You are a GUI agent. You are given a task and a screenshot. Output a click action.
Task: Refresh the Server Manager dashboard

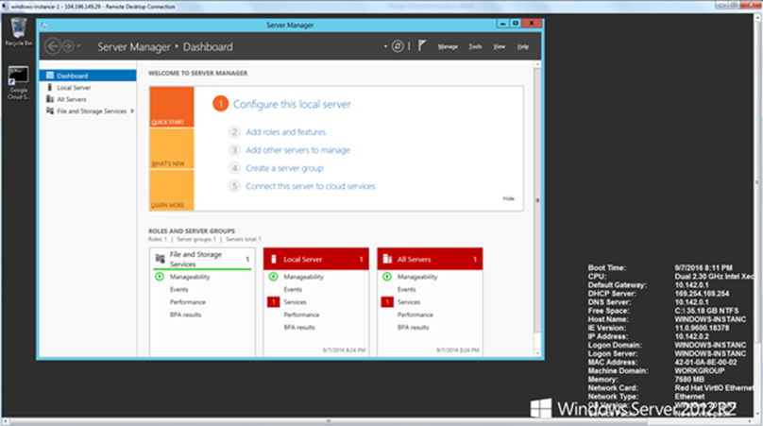(398, 46)
